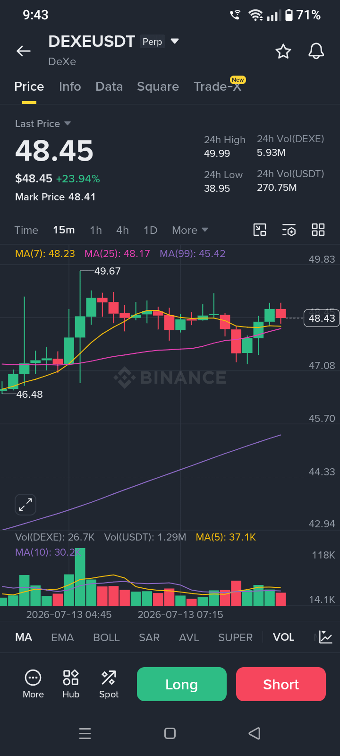The width and height of the screenshot is (340, 756).
Task: Tap the Android back triangle button
Action: (x=255, y=733)
